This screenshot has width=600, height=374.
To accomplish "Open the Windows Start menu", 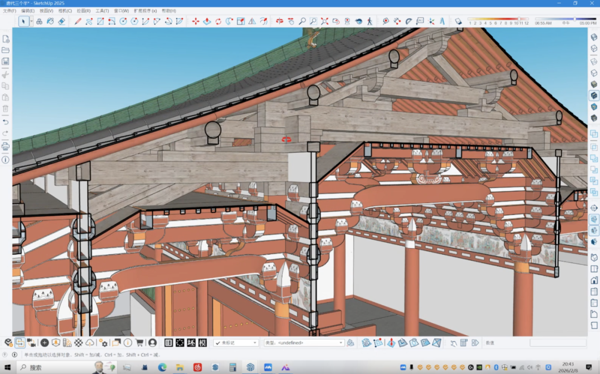I will point(7,367).
